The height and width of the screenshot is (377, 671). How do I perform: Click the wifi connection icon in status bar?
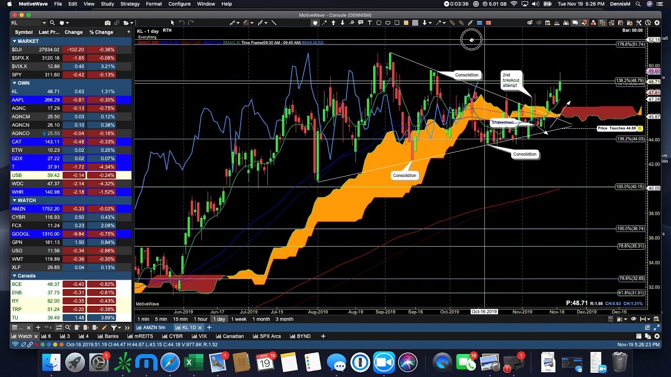(15, 345)
